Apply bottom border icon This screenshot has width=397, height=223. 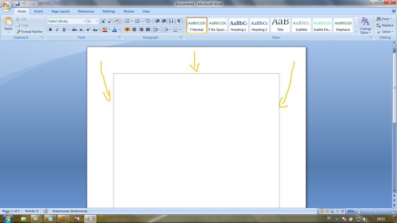[x=175, y=30]
